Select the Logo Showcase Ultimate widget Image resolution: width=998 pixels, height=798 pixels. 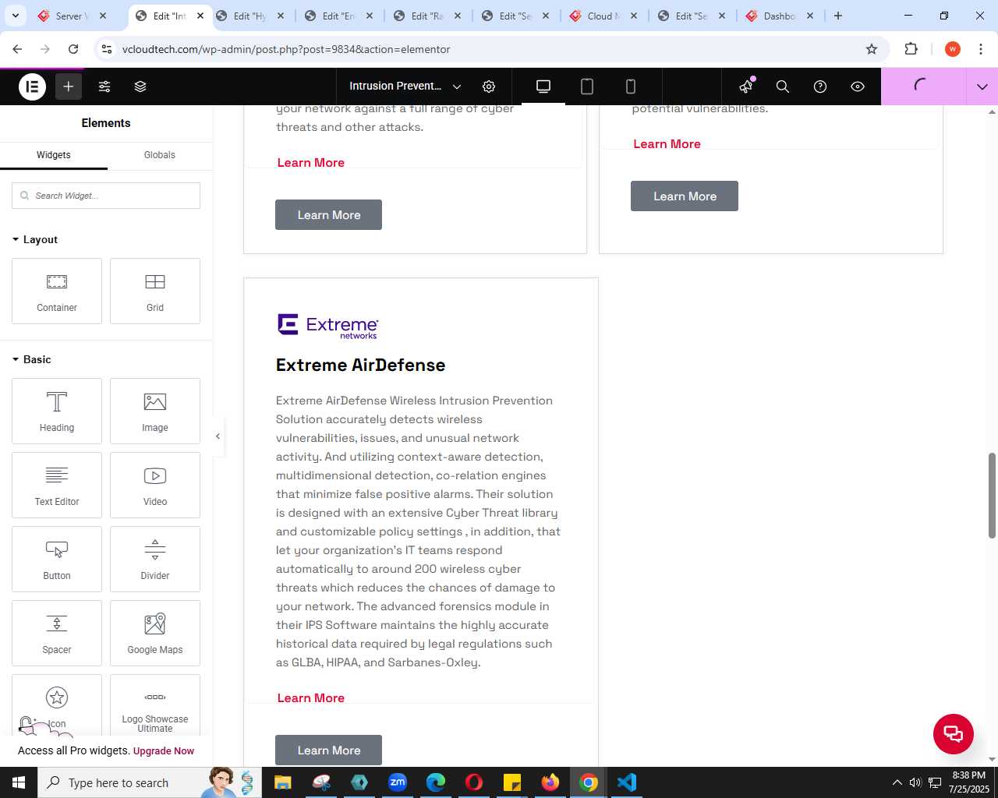155,705
